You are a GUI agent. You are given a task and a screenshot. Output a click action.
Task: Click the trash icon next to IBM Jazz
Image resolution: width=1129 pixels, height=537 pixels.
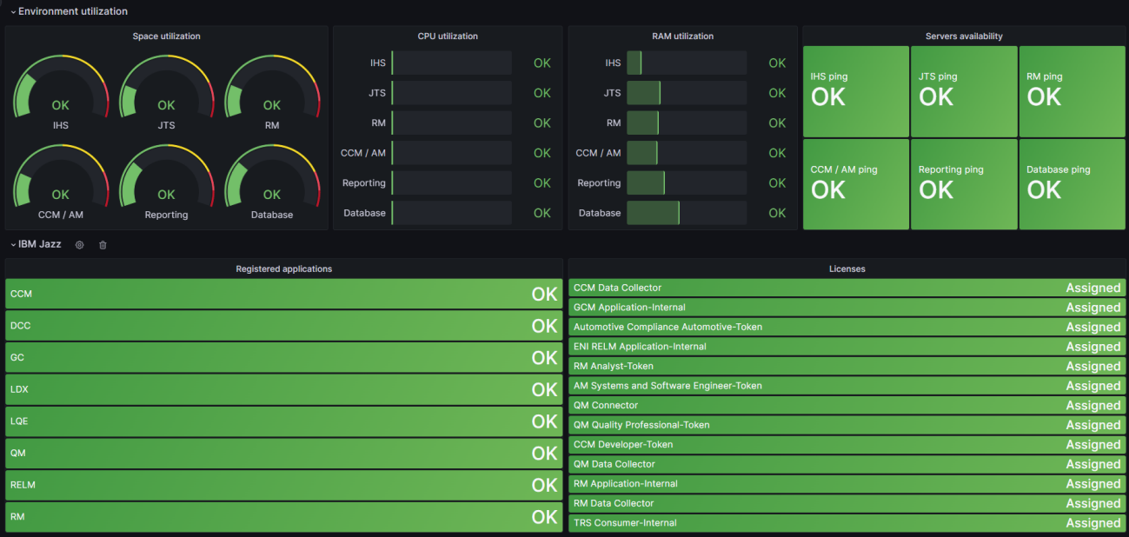102,245
